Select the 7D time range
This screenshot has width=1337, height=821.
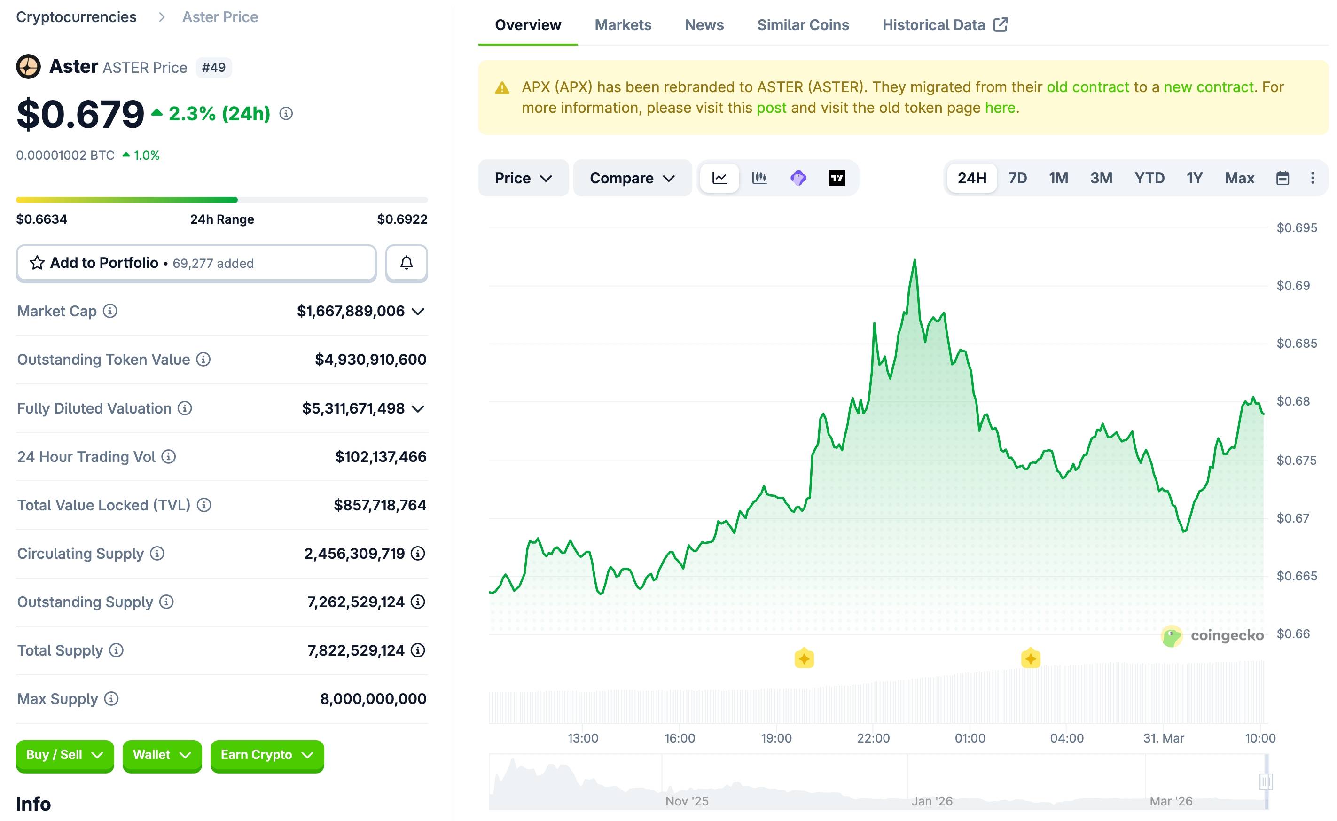tap(1017, 178)
